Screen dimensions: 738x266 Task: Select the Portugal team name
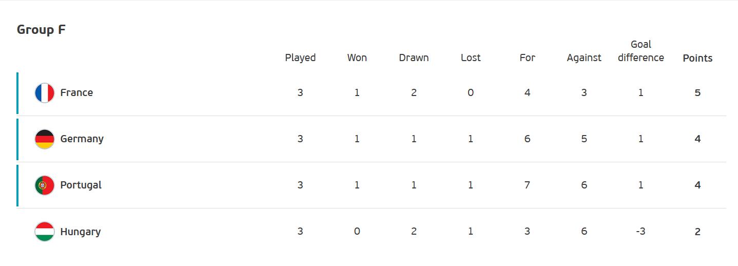pyautogui.click(x=81, y=185)
